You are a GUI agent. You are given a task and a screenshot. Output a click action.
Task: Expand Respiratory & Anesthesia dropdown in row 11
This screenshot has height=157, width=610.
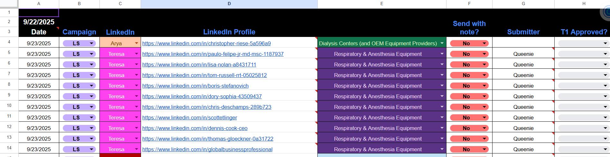coord(442,118)
